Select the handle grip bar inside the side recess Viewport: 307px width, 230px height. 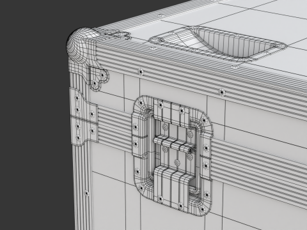(x=174, y=145)
